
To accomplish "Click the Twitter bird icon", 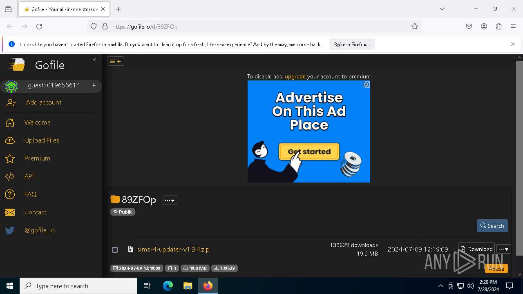I will coord(10,230).
